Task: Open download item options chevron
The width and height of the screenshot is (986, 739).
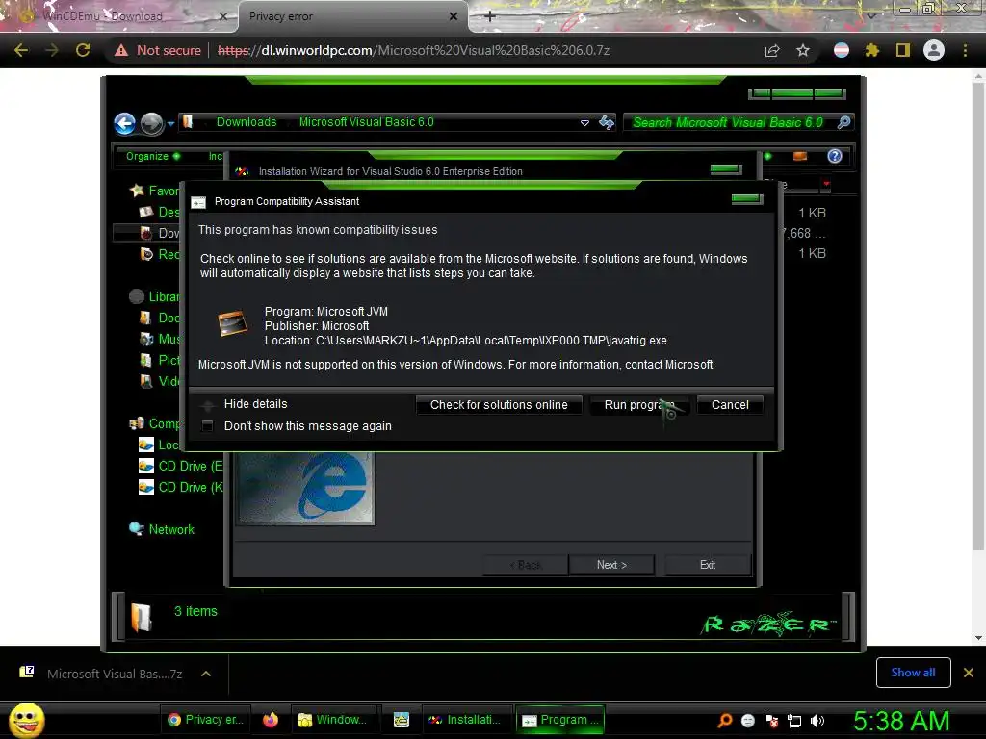Action: [206, 674]
